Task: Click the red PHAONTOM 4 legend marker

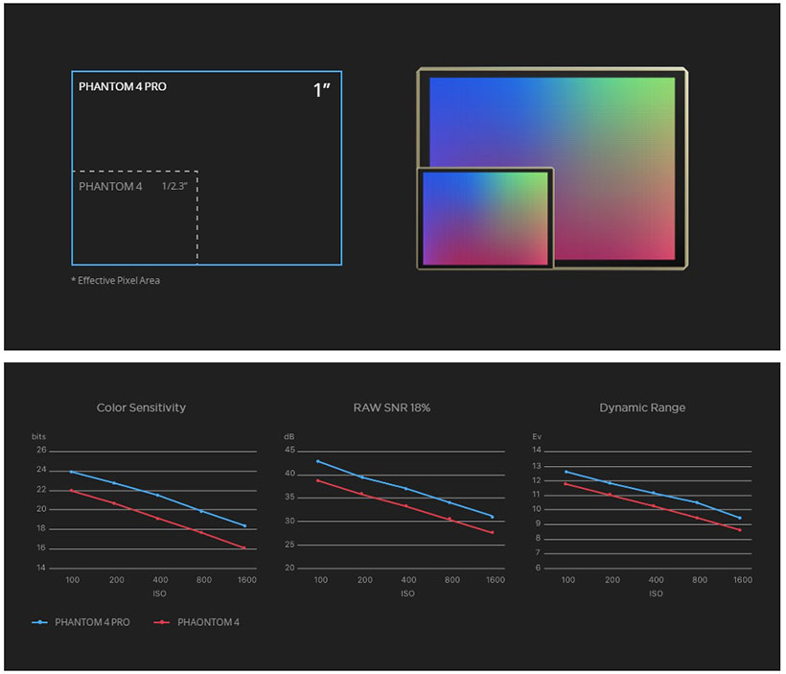Action: tap(162, 622)
